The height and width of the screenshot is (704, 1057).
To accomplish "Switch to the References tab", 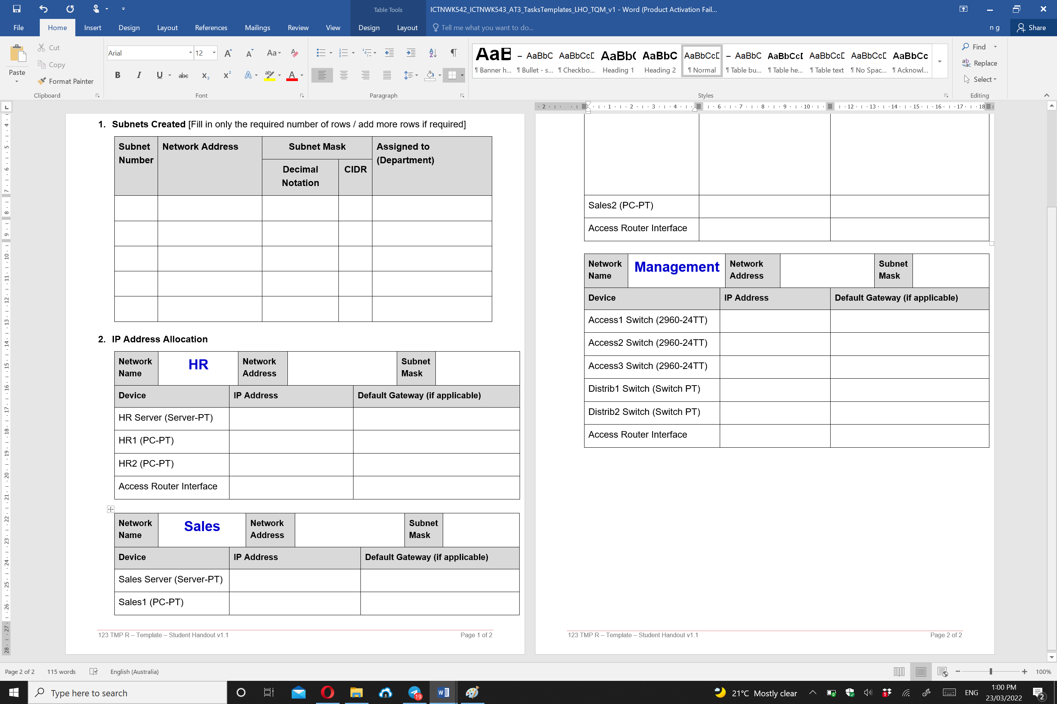I will coord(211,28).
